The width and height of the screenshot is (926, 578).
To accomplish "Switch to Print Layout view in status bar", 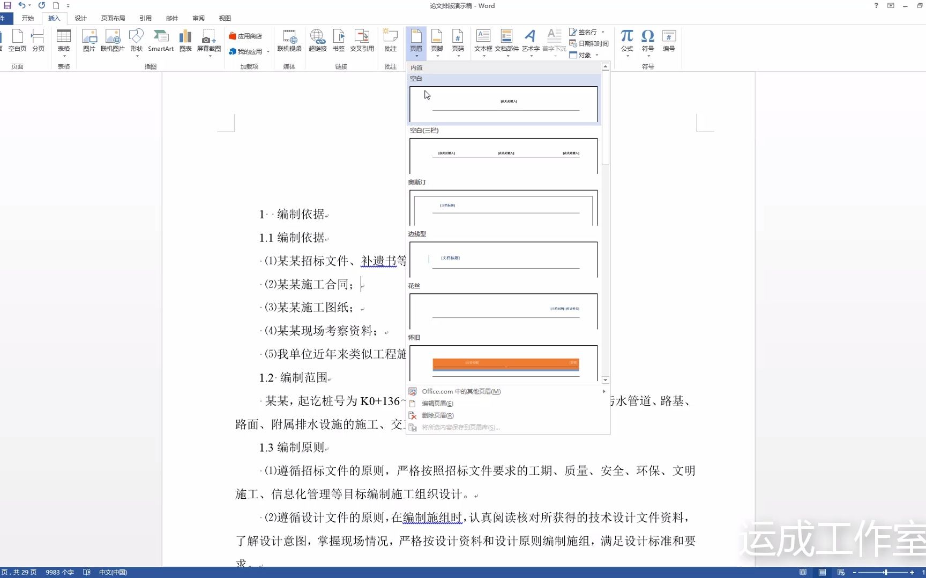I will click(x=822, y=572).
